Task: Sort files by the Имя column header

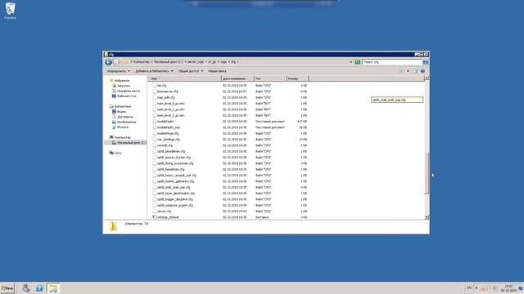Action: 184,78
